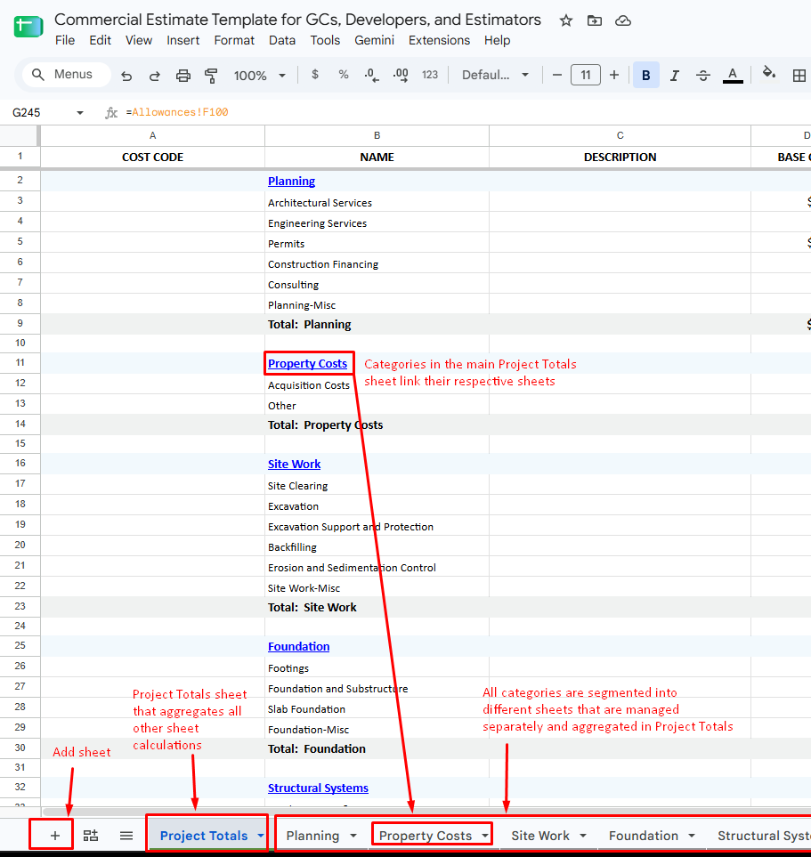The width and height of the screenshot is (811, 857).
Task: Switch to the Planning sheet tab
Action: 312,836
